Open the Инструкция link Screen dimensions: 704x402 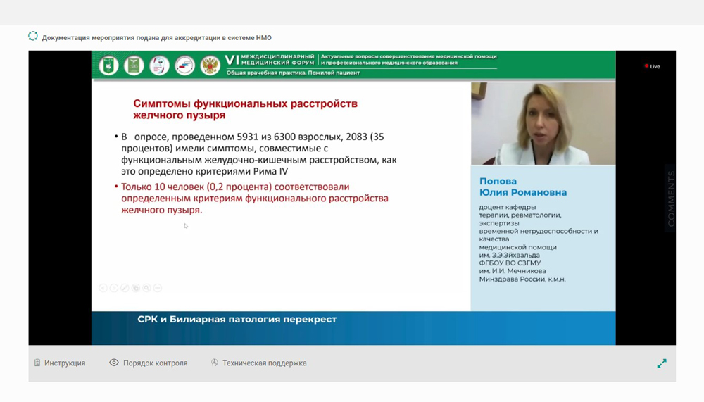64,363
